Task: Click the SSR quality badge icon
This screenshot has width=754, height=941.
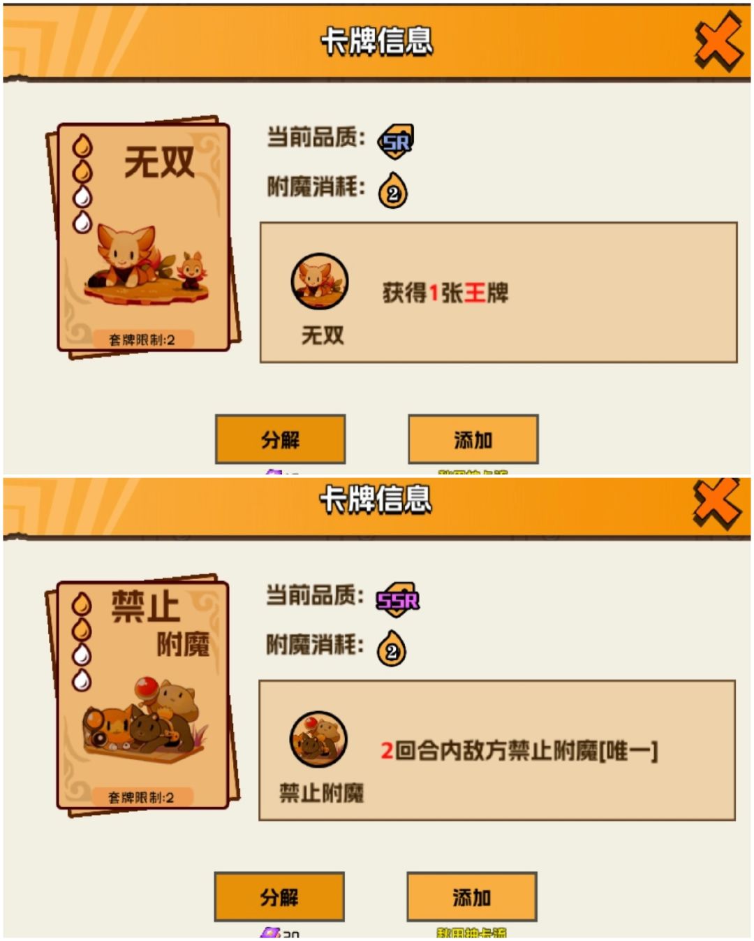Action: 397,599
